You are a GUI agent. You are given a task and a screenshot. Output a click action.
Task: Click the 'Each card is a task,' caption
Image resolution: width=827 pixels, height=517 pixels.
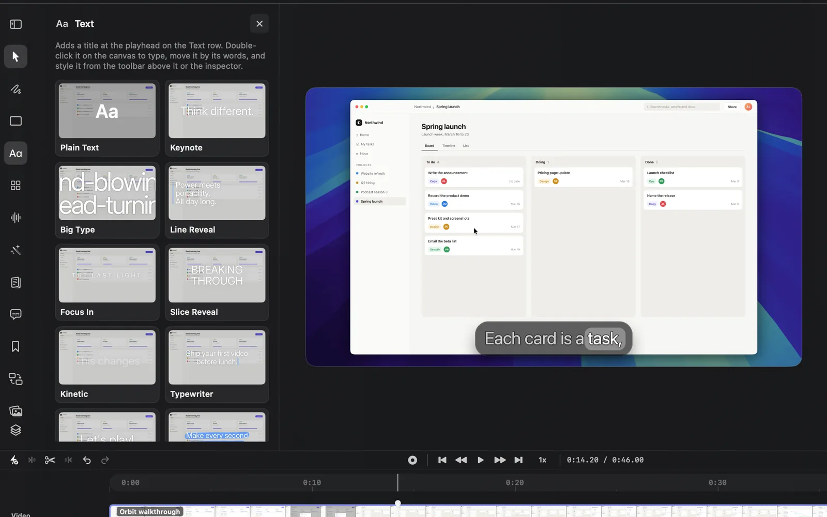coord(554,339)
